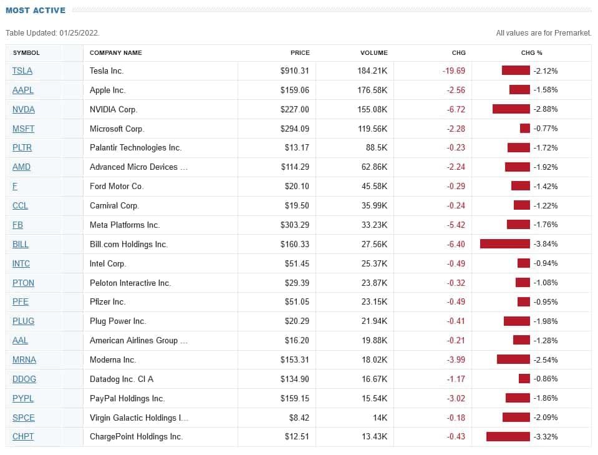Sort table by PRICE header
Image resolution: width=598 pixels, height=455 pixels.
click(300, 53)
